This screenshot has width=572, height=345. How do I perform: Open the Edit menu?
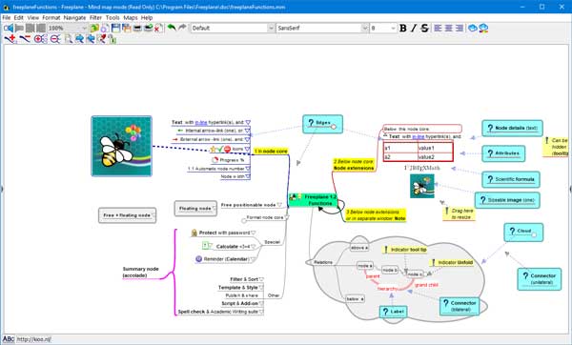point(19,17)
